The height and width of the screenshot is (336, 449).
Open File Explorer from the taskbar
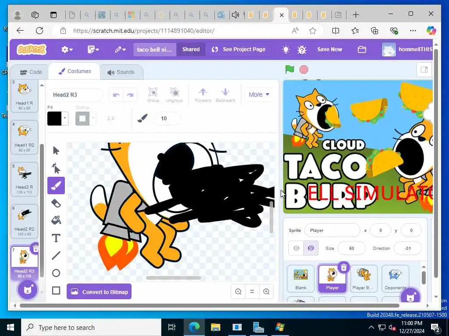click(x=215, y=327)
